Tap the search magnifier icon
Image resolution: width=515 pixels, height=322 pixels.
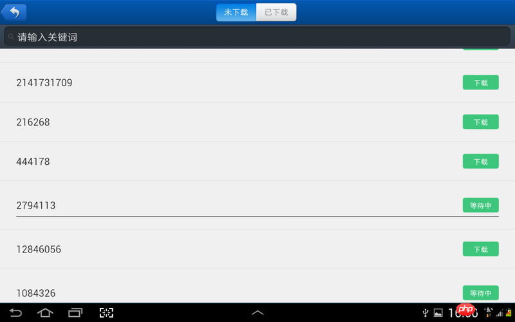[11, 37]
